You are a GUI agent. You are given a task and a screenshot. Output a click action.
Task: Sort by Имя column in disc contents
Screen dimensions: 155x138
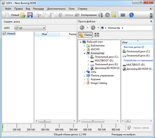[47, 34]
